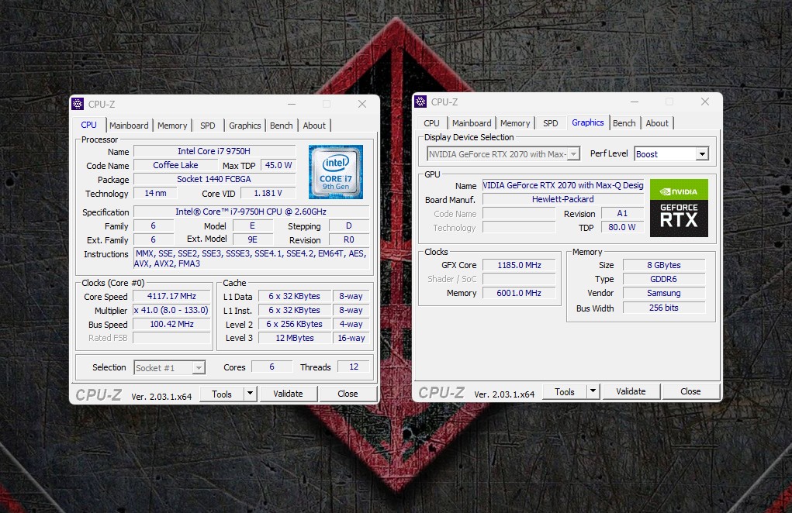Screen dimensions: 792x513
Task: Expand the Tools dropdown arrow in the graphics window
Action: [x=593, y=391]
